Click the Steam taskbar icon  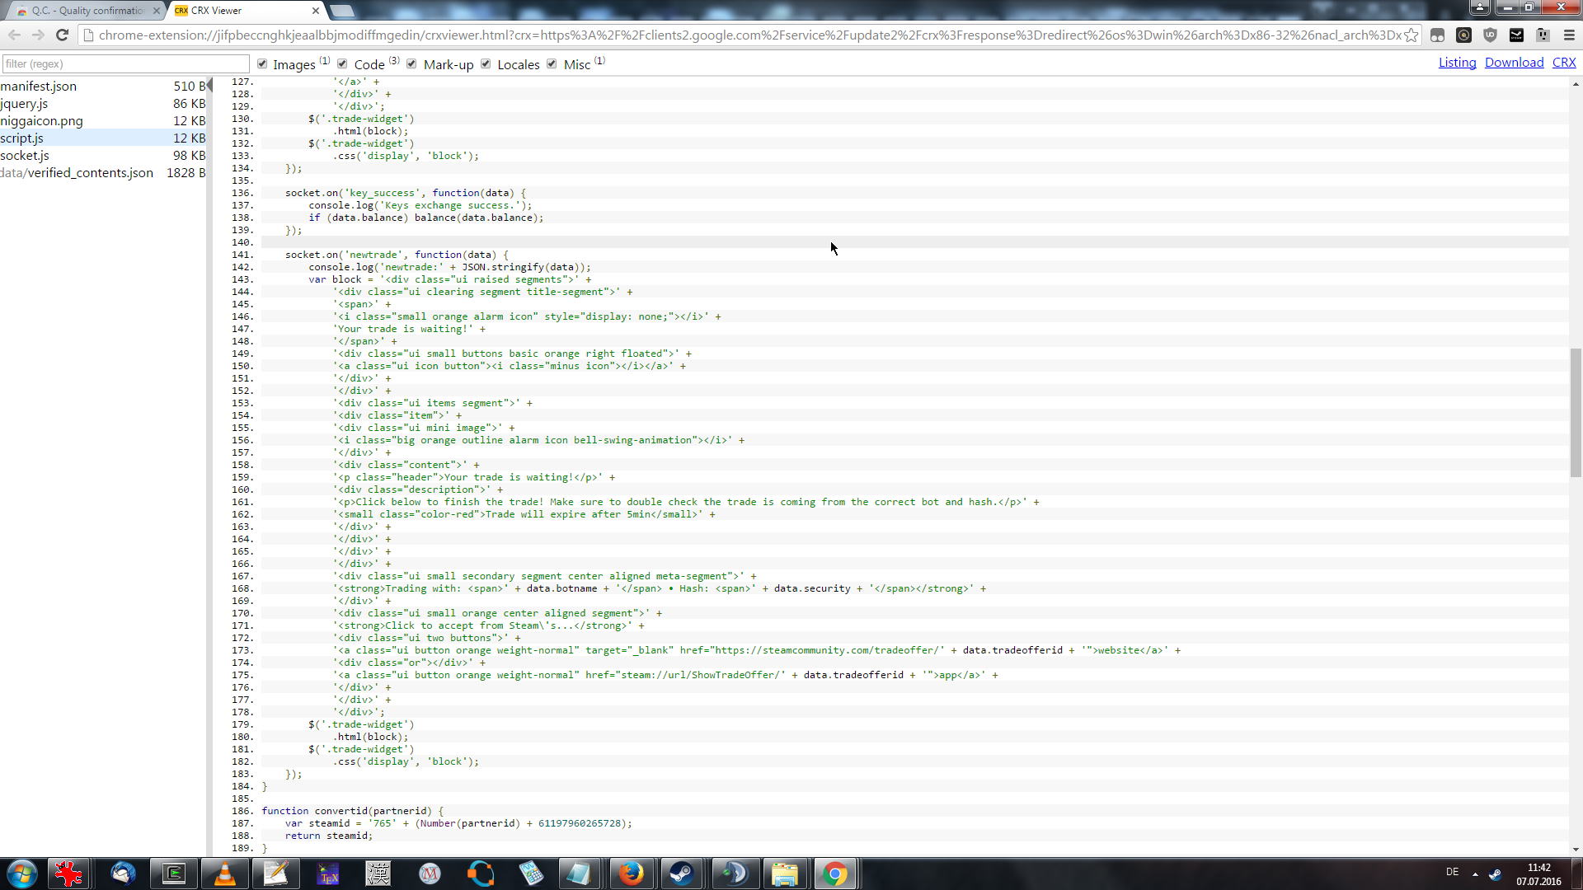tap(681, 874)
